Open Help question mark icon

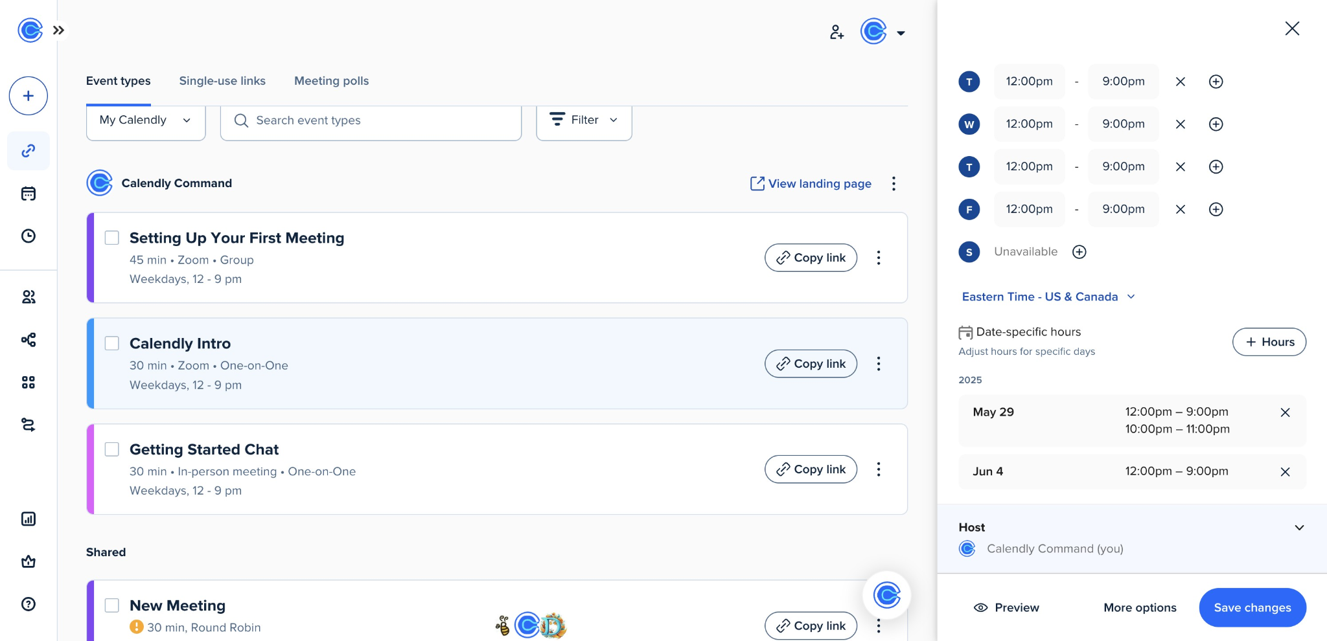(x=29, y=604)
